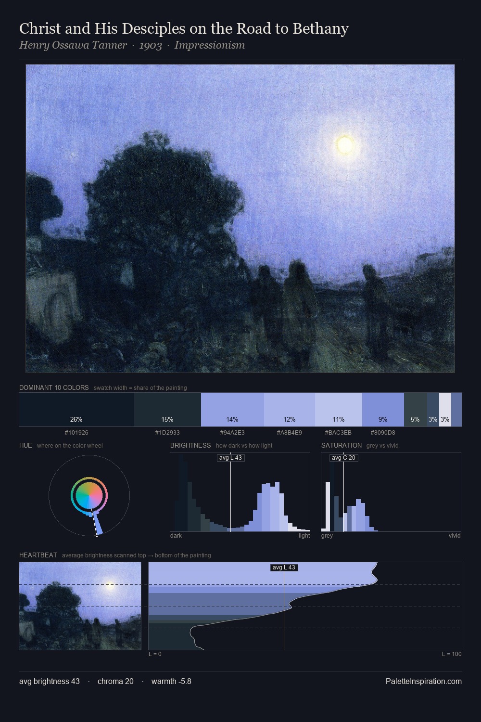Select the 9% swatch #8090D8
481x722 pixels.
(383, 410)
